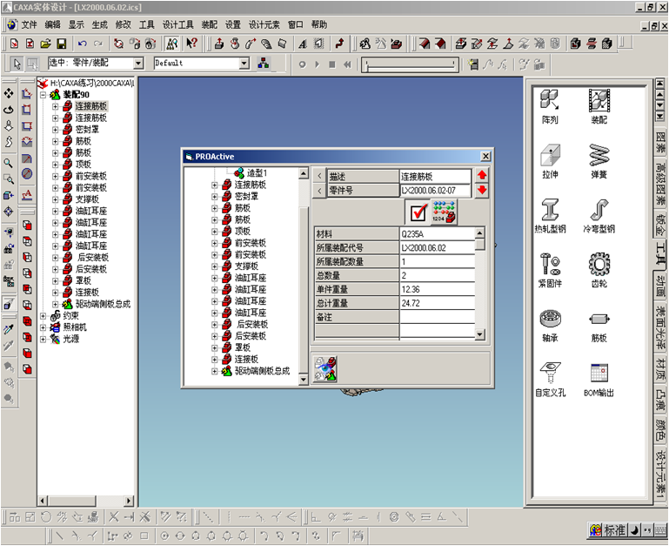Select the 紧固件 fastener icon

point(550,262)
